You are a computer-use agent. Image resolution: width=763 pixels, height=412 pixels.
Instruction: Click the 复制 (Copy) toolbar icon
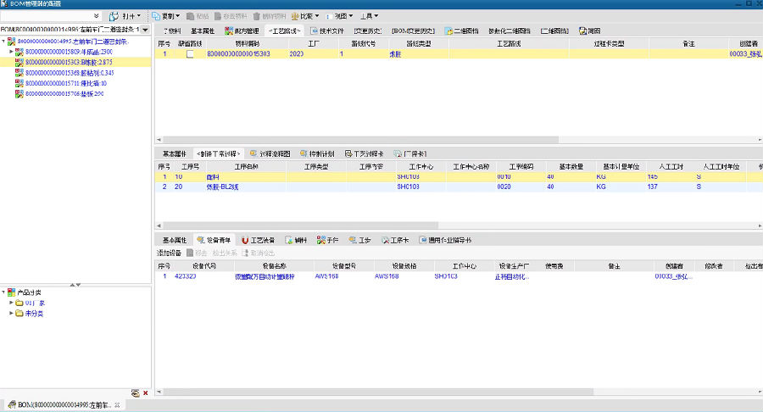158,16
